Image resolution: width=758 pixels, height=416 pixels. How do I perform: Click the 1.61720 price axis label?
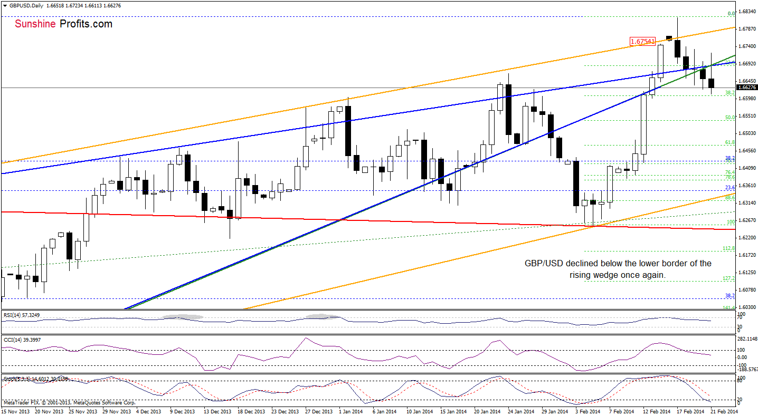click(748, 255)
